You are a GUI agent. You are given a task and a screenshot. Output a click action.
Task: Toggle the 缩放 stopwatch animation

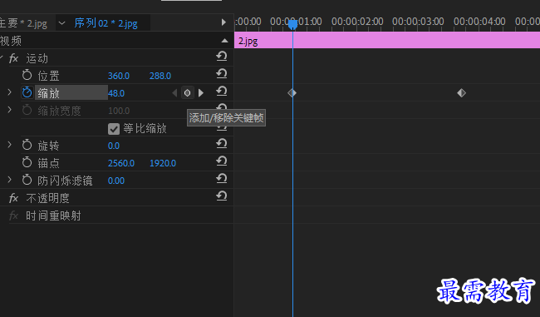[x=27, y=92]
